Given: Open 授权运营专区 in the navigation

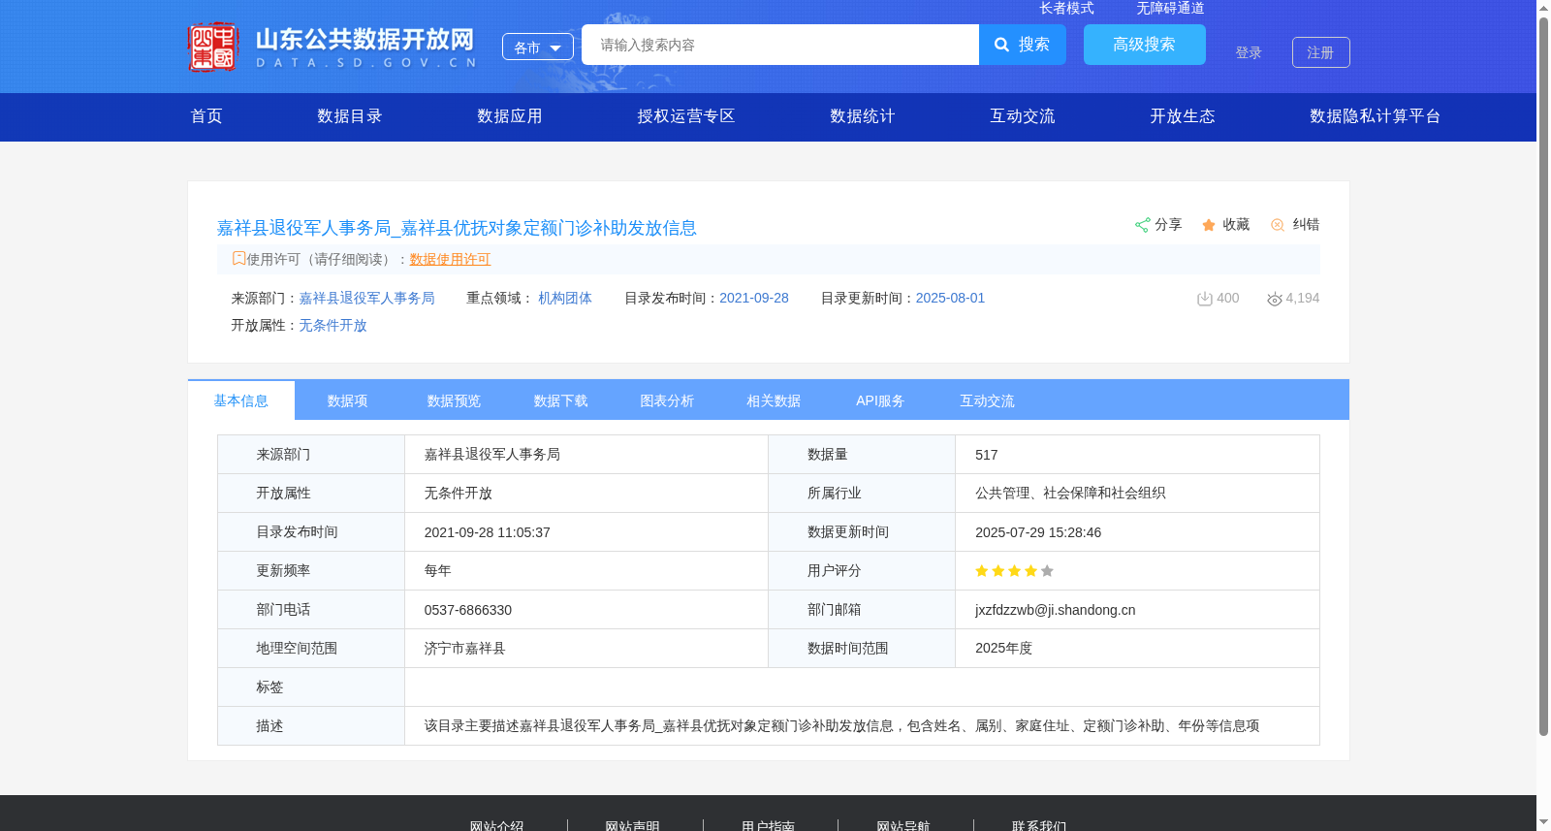Looking at the screenshot, I should (x=686, y=116).
